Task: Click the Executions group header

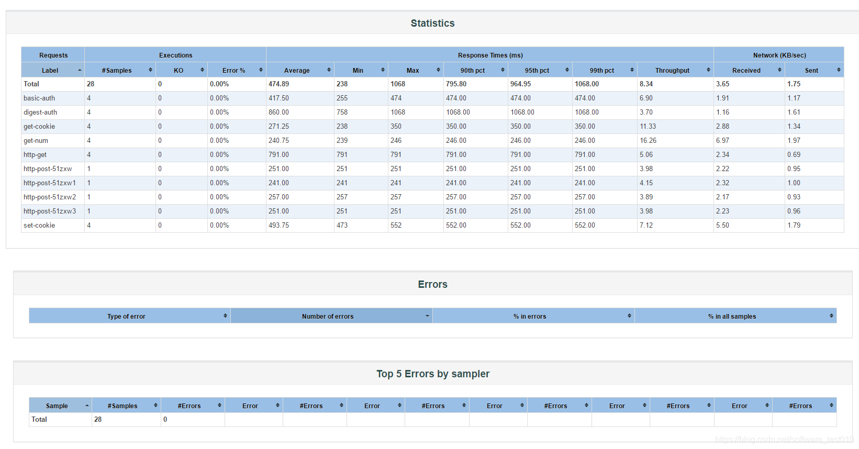Action: pos(175,55)
